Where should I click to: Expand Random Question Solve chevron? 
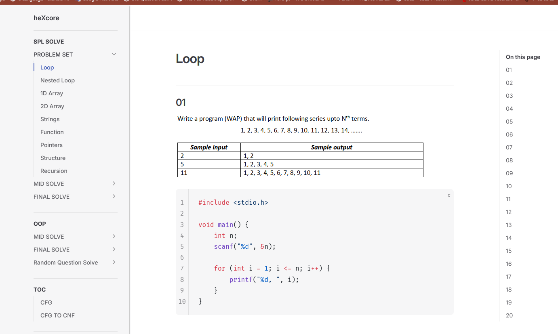click(114, 262)
